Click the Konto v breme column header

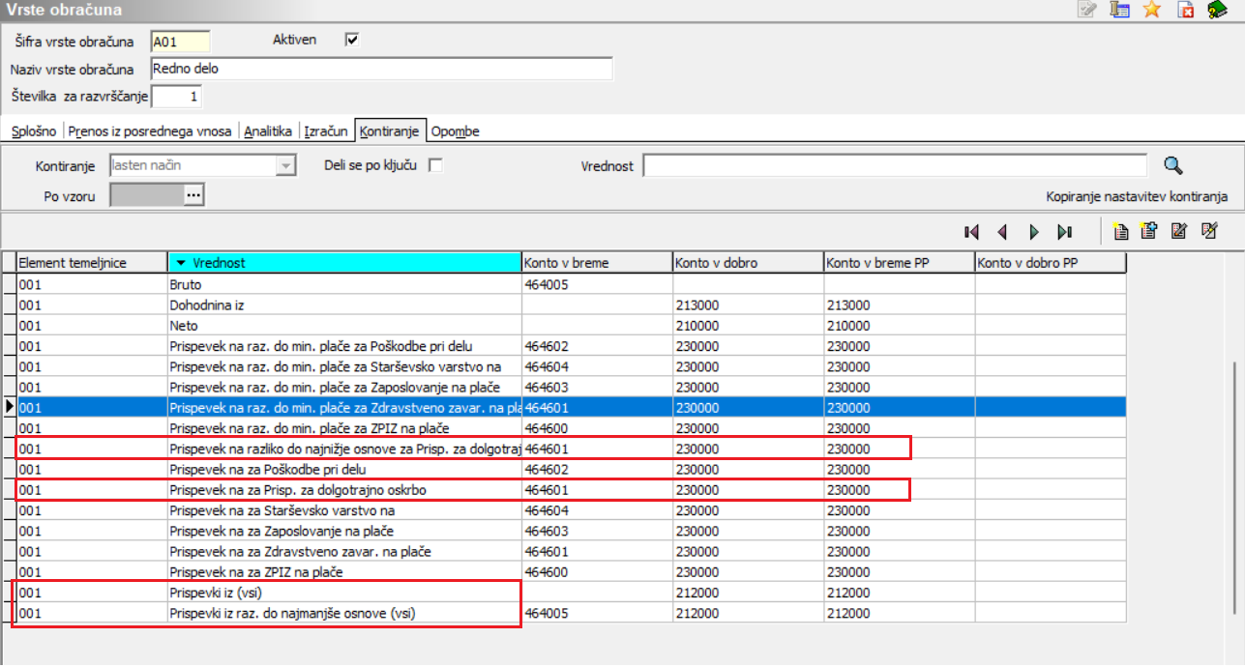(x=596, y=263)
